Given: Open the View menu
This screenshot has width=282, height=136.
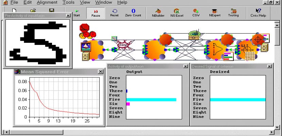Looking at the screenshot, I should coord(85,2).
